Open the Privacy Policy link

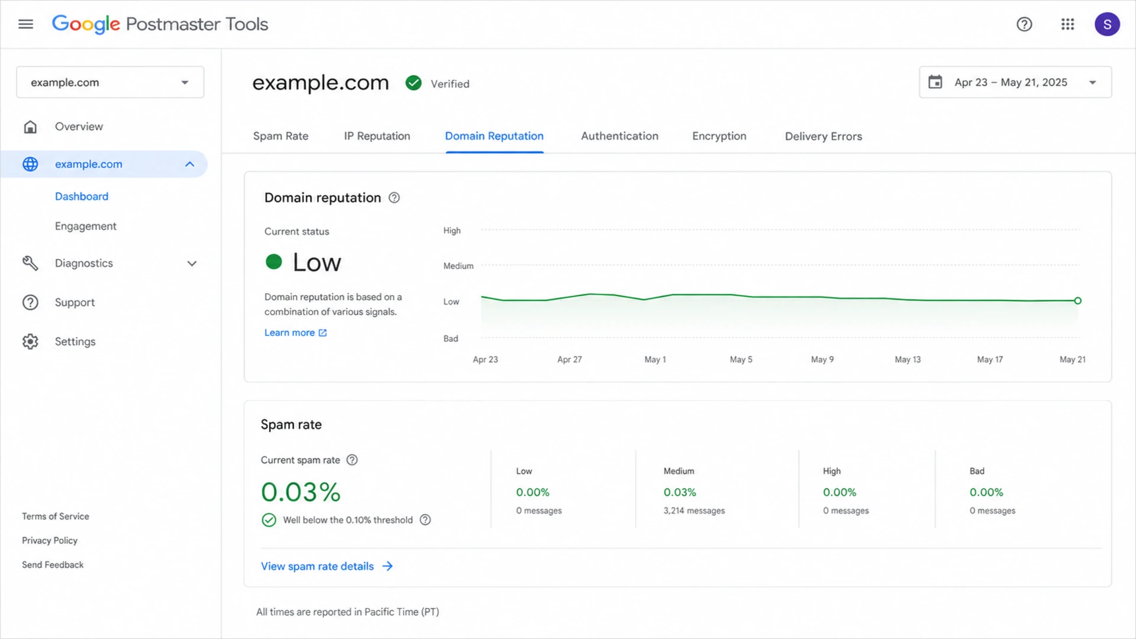[50, 541]
